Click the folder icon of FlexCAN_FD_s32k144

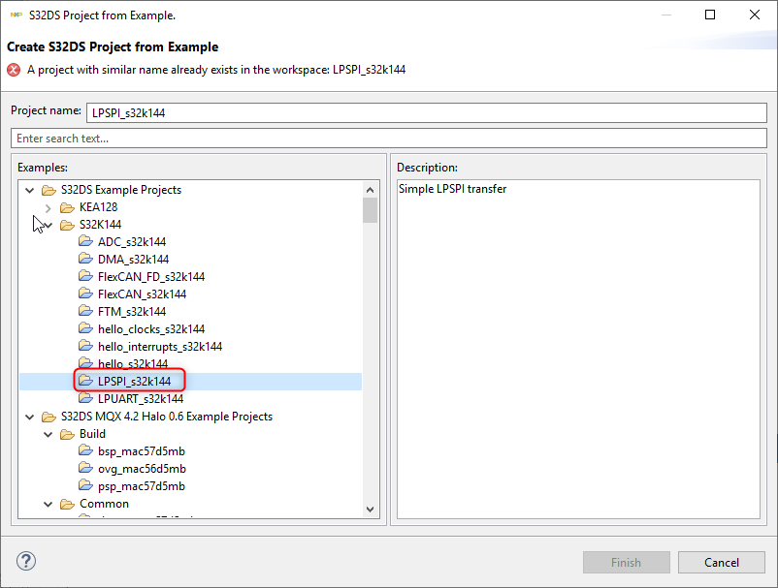(85, 276)
